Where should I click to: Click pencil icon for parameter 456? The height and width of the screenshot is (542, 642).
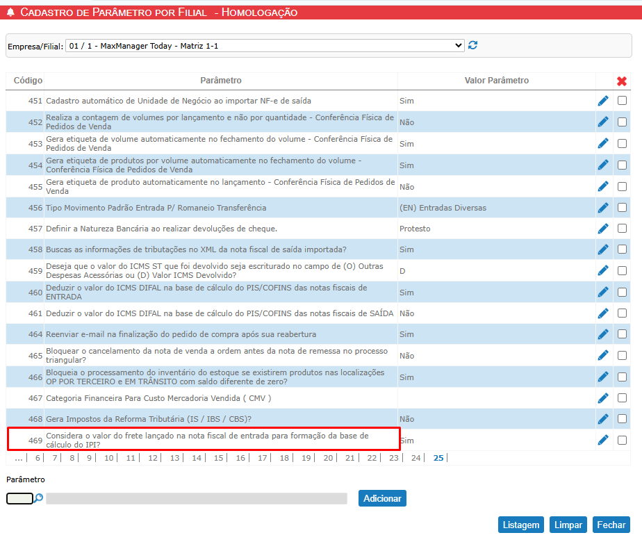point(603,207)
